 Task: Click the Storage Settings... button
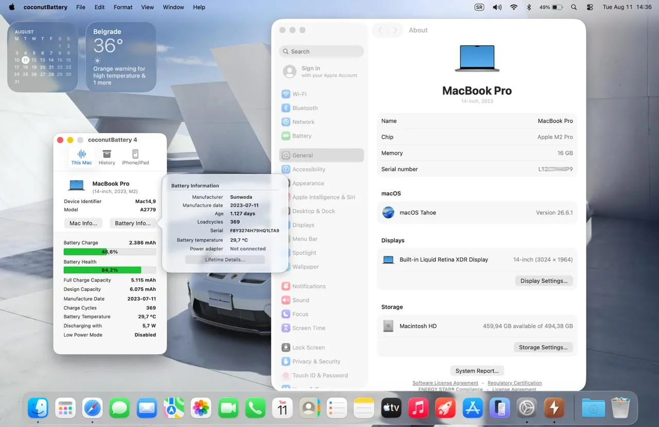pos(543,347)
